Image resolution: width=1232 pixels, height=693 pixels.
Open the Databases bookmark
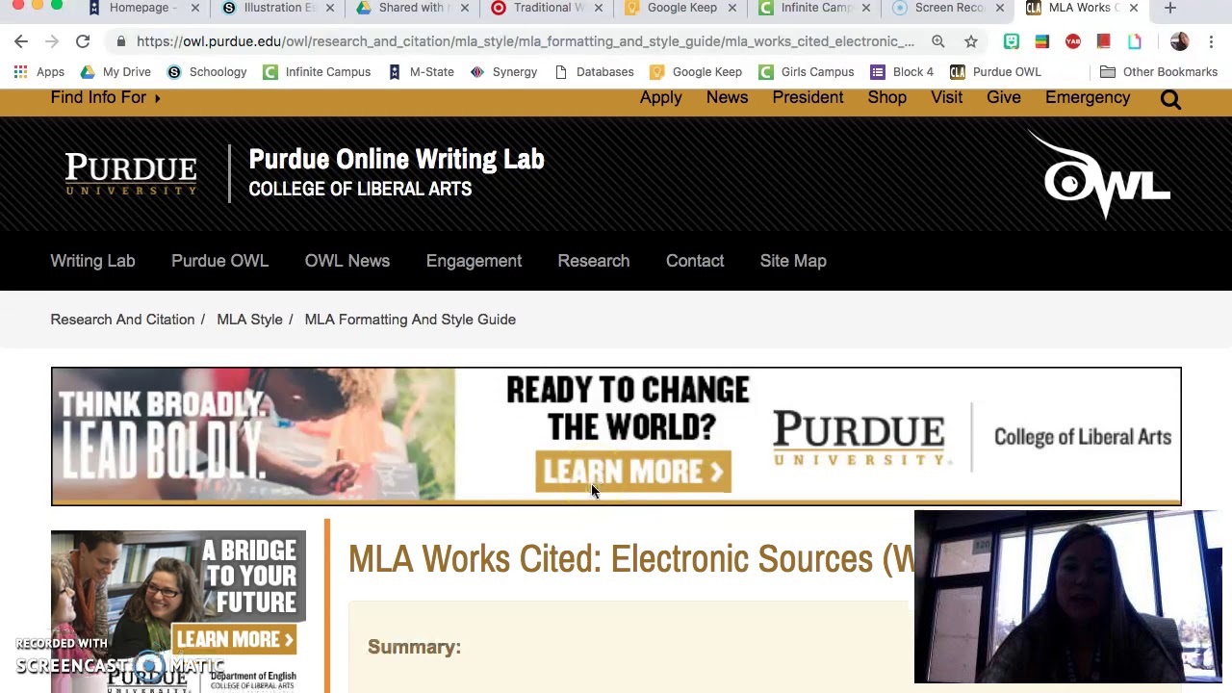coord(594,72)
